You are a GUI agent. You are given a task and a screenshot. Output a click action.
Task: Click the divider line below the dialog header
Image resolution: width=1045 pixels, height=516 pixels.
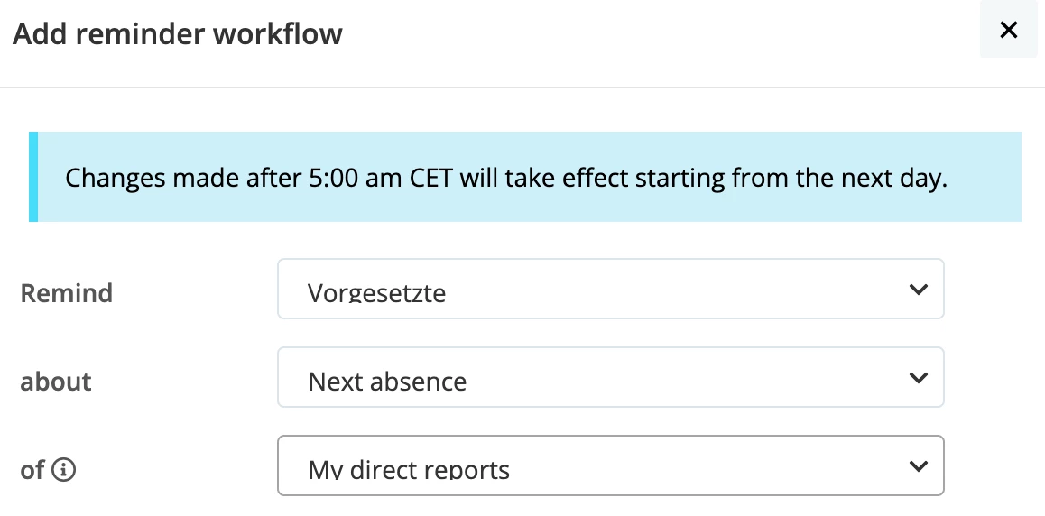[x=522, y=88]
